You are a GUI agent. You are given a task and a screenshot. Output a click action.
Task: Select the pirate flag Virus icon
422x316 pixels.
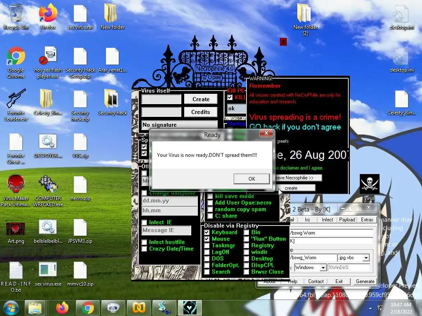(370, 187)
